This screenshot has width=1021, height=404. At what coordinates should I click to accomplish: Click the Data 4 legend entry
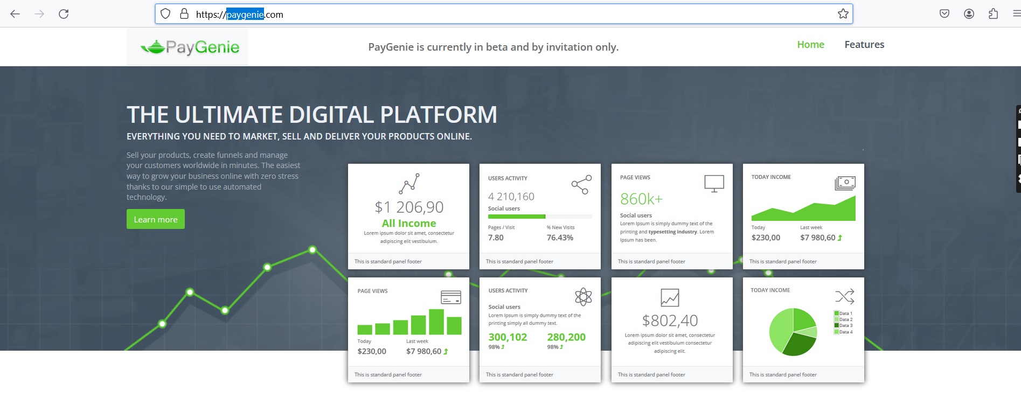pos(844,332)
